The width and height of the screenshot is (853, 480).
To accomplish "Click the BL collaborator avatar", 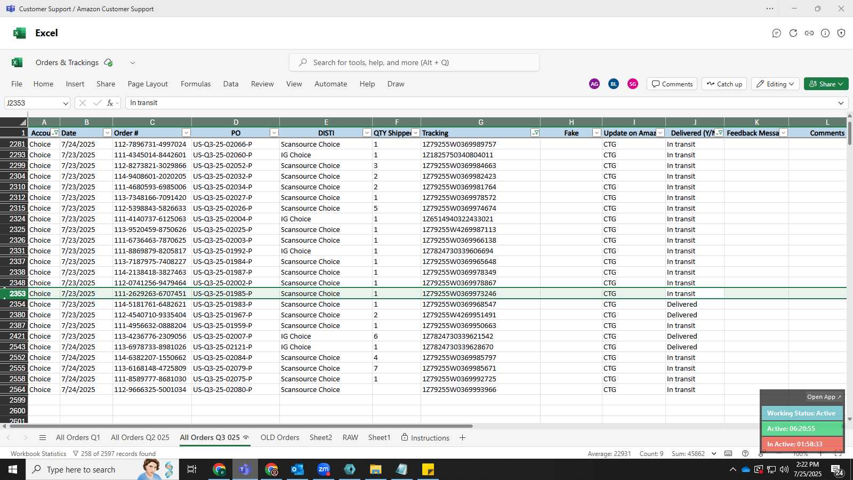I will [x=614, y=84].
